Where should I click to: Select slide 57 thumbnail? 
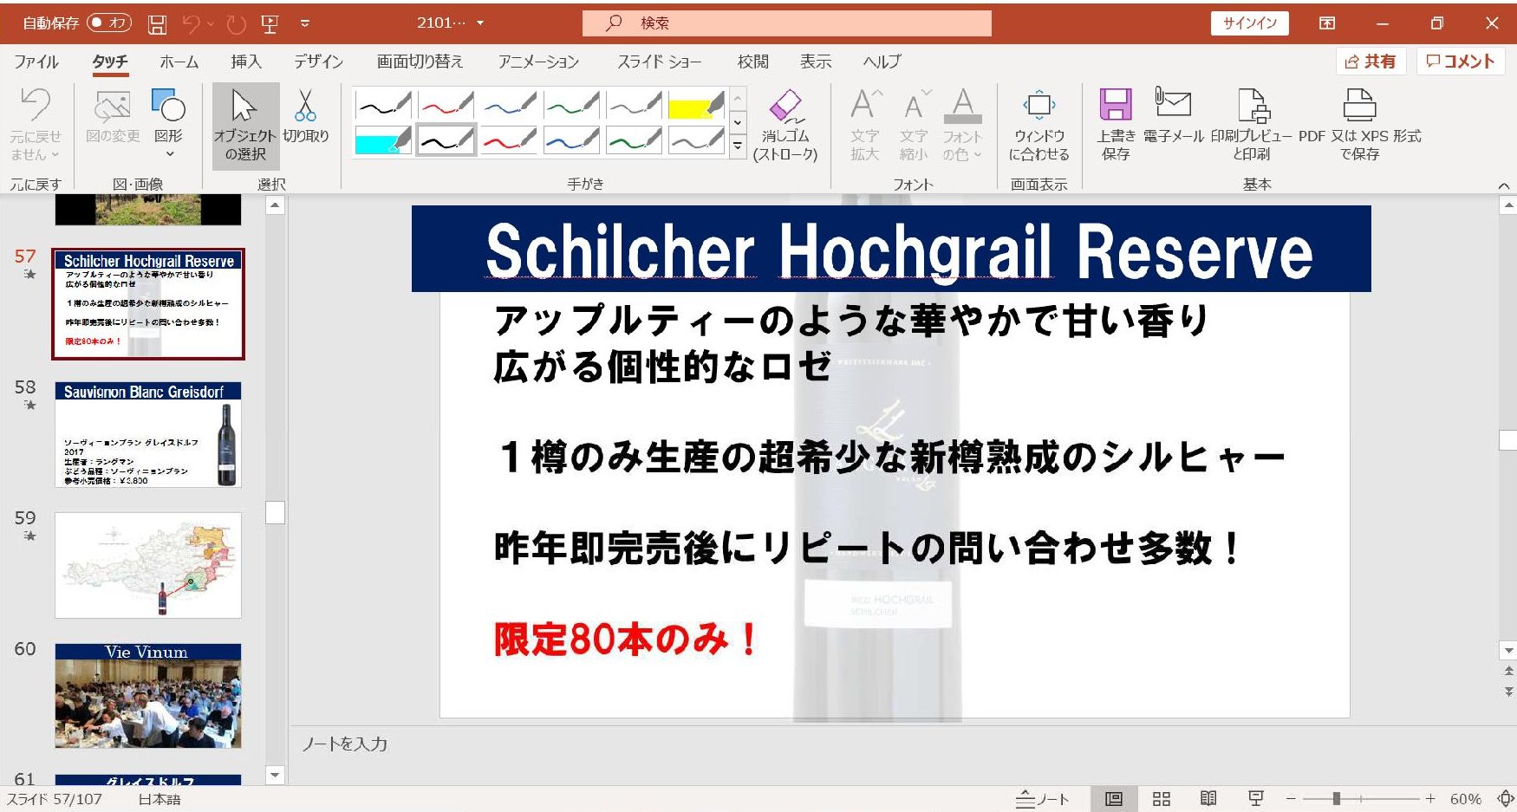click(x=148, y=304)
